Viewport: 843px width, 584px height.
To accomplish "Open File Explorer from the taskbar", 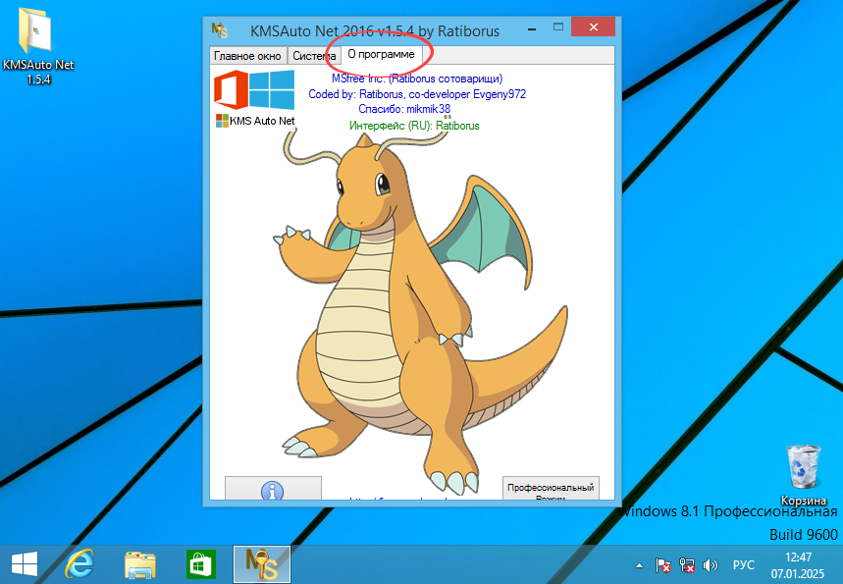I will (140, 564).
